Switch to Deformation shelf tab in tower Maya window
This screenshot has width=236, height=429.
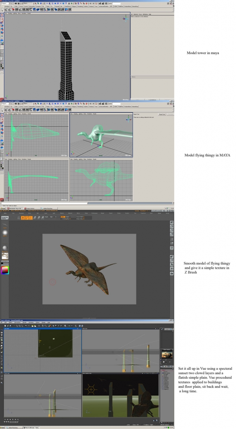31,6
